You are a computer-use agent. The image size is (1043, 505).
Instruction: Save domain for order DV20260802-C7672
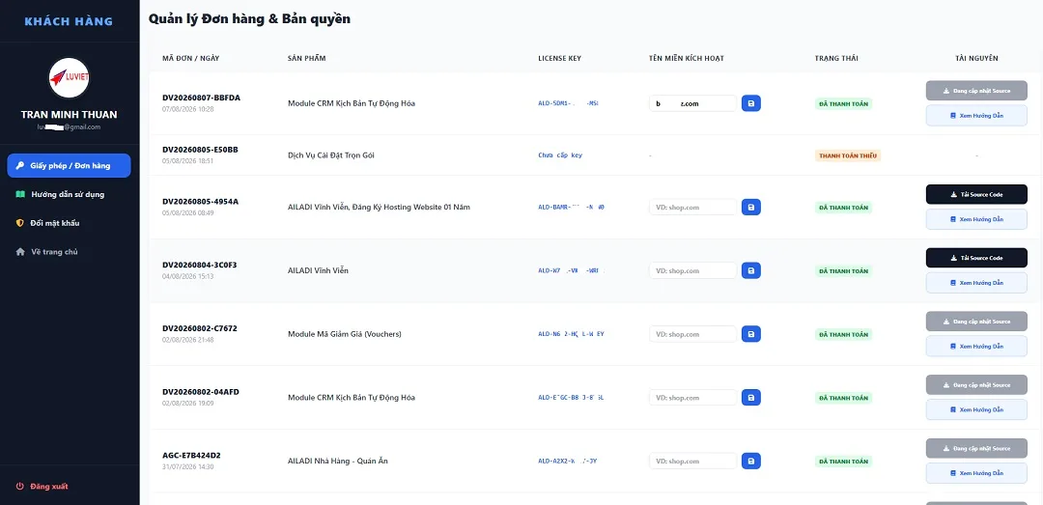[x=751, y=334]
